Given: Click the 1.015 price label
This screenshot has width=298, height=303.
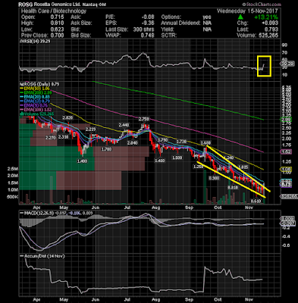Looking at the screenshot, I should (x=243, y=167).
